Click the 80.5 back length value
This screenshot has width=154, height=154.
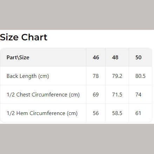[x=140, y=76]
